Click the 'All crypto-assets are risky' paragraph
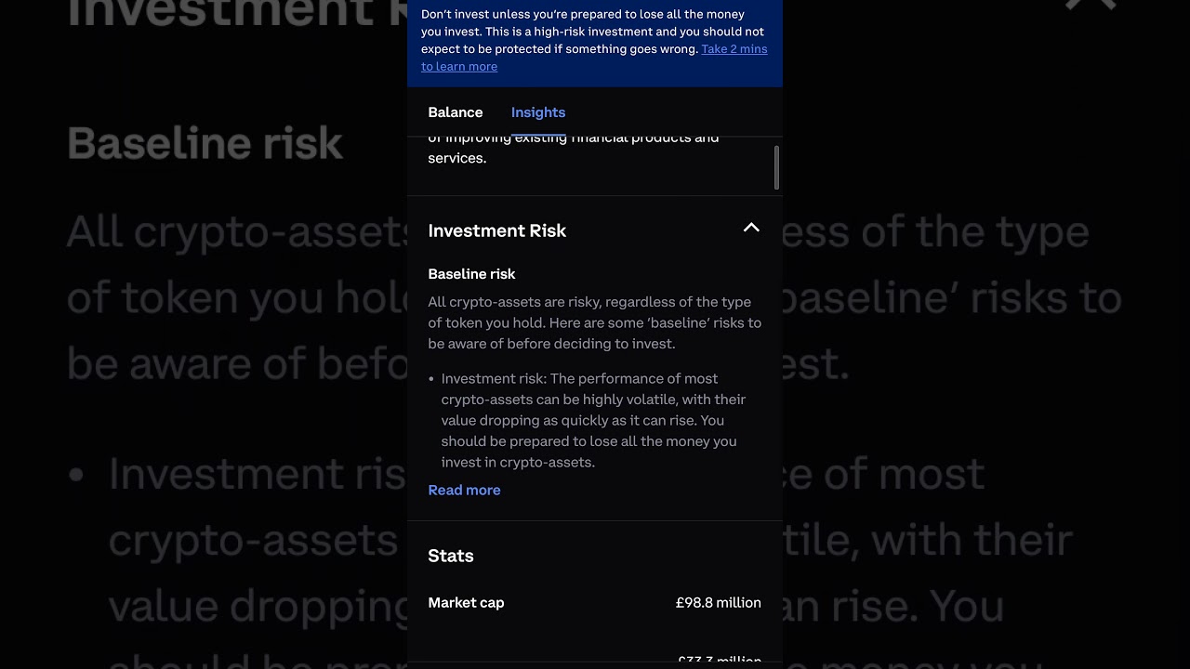This screenshot has height=669, width=1190. click(594, 322)
